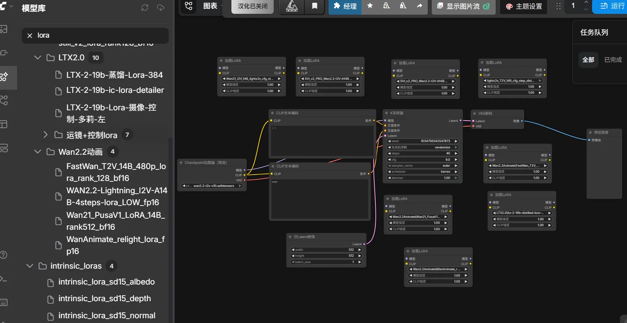Select intrinsic_lora_sd15_normal model
This screenshot has height=323, width=627.
[106, 316]
